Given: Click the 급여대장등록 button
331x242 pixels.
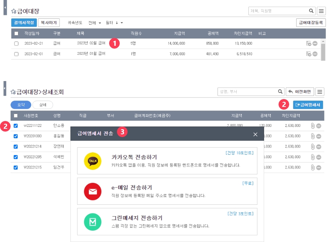Looking at the screenshot, I should [311, 23].
